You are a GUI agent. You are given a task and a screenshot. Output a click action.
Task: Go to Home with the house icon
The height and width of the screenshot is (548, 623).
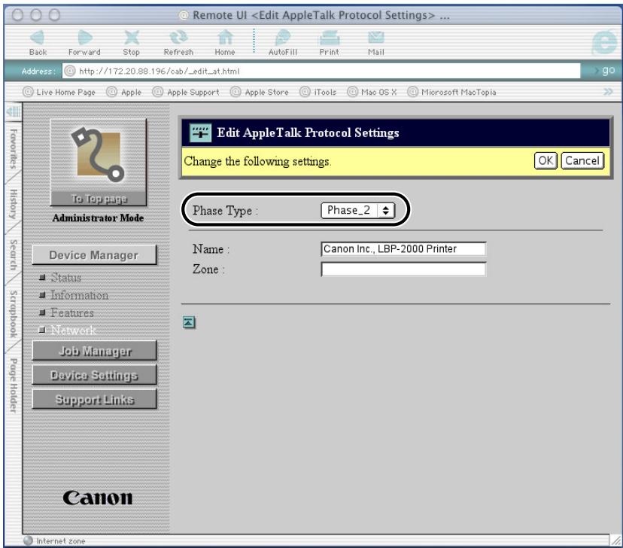(225, 38)
